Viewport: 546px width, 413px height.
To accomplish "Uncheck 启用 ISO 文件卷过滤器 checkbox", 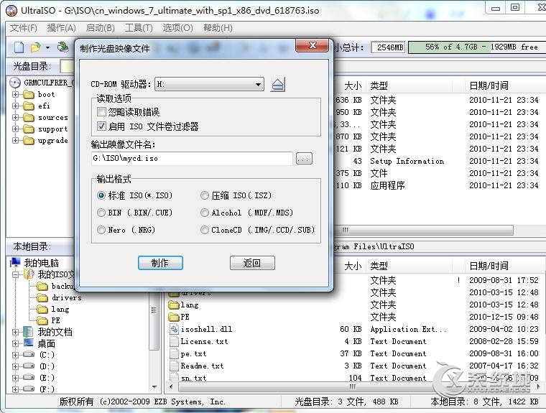I will click(x=101, y=126).
